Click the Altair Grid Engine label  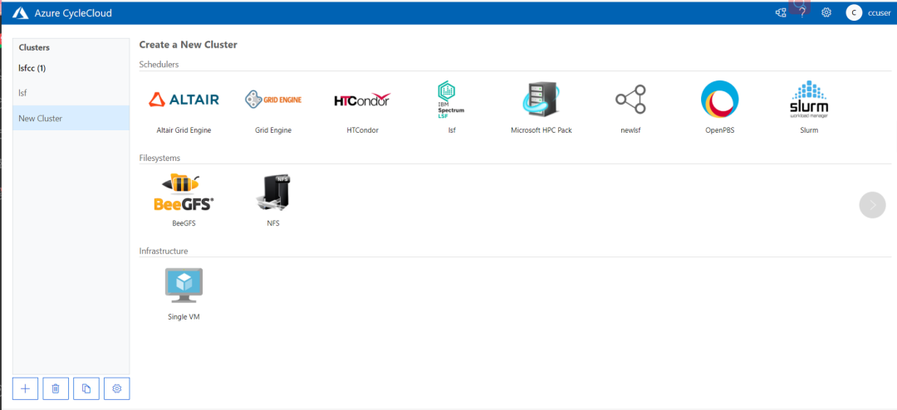coord(184,129)
